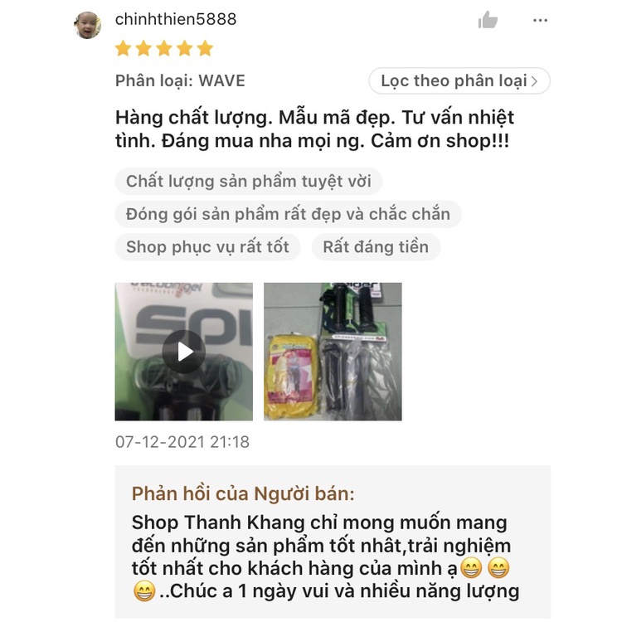Click the first gold star
This screenshot has height=622, width=622.
tap(124, 48)
